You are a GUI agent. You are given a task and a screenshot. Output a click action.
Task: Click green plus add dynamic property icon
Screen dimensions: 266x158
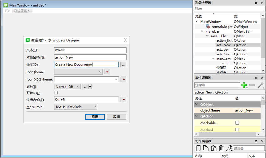244,85
